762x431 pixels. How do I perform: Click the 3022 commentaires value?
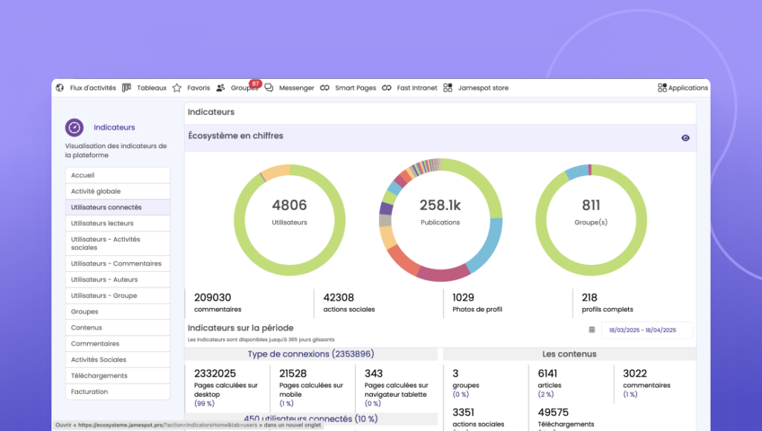click(x=635, y=374)
